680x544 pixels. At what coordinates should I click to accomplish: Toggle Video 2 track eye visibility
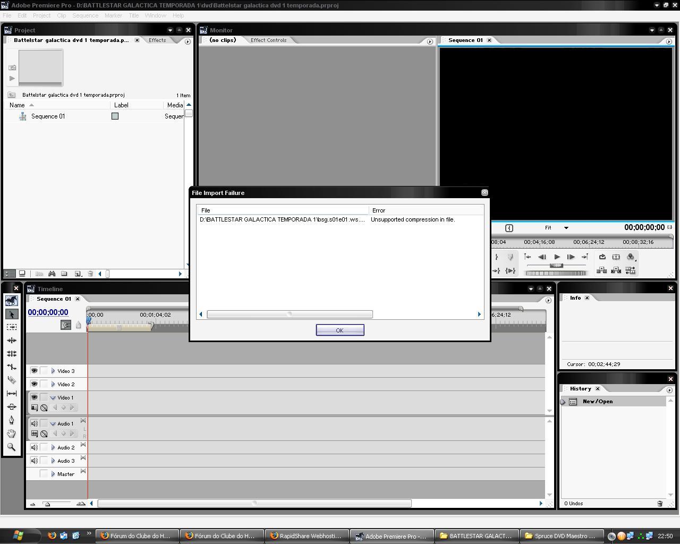(34, 384)
